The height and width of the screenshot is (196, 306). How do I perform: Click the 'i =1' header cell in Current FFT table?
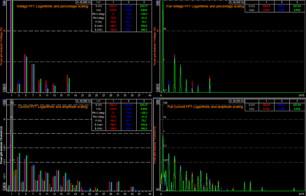99,101
